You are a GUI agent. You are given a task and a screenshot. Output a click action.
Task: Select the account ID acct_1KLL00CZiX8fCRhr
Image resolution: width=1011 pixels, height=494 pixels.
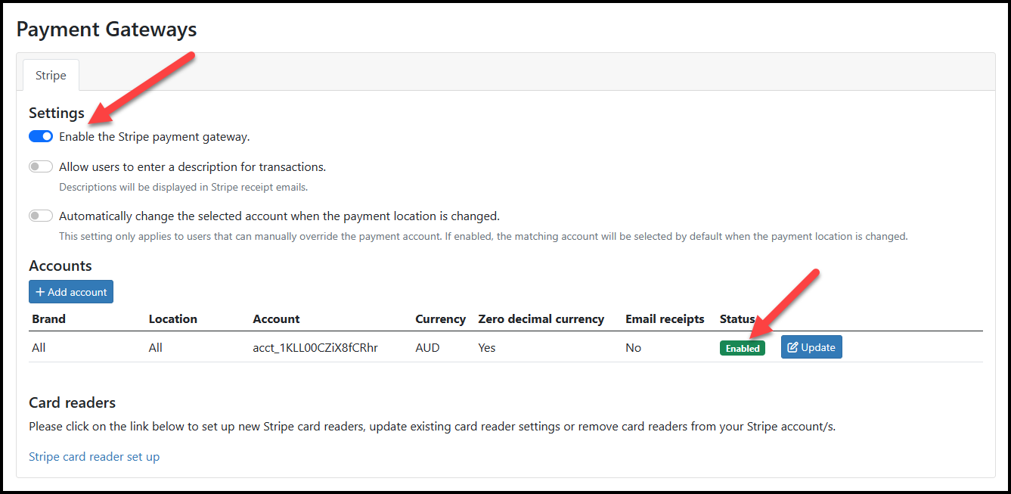point(315,348)
